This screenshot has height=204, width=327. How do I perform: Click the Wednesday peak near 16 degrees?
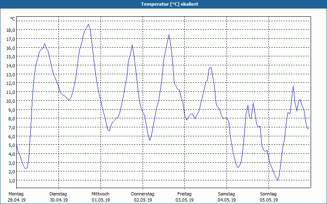pos(132,45)
